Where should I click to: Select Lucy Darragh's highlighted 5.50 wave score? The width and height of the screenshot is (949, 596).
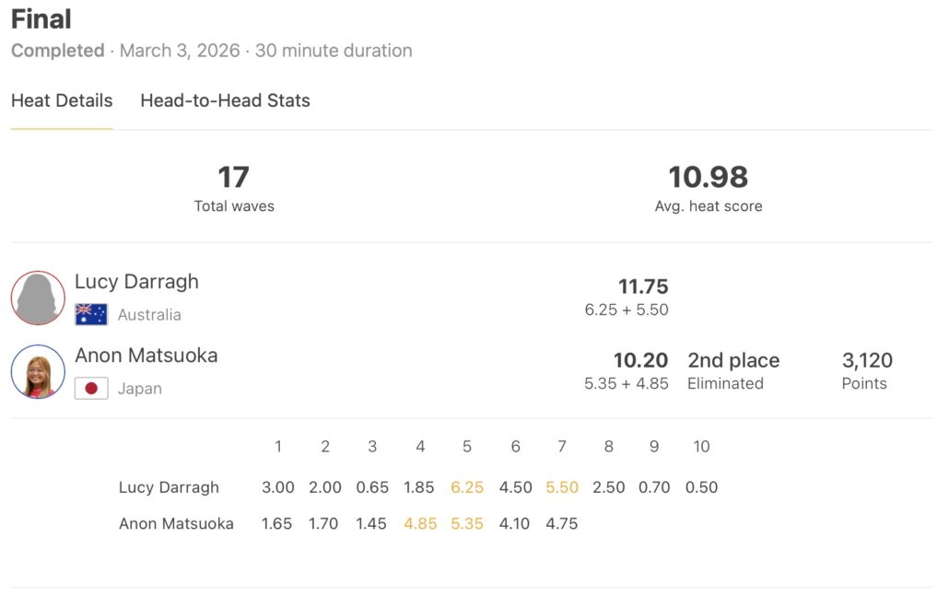click(x=562, y=487)
